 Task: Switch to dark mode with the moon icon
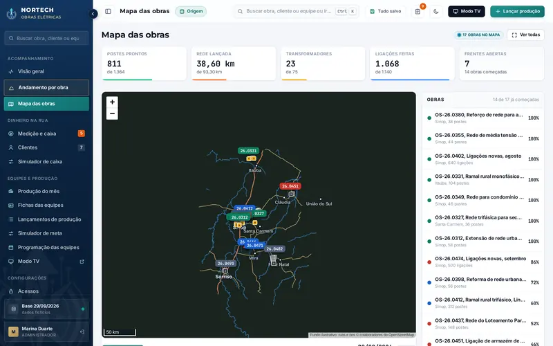pos(436,11)
